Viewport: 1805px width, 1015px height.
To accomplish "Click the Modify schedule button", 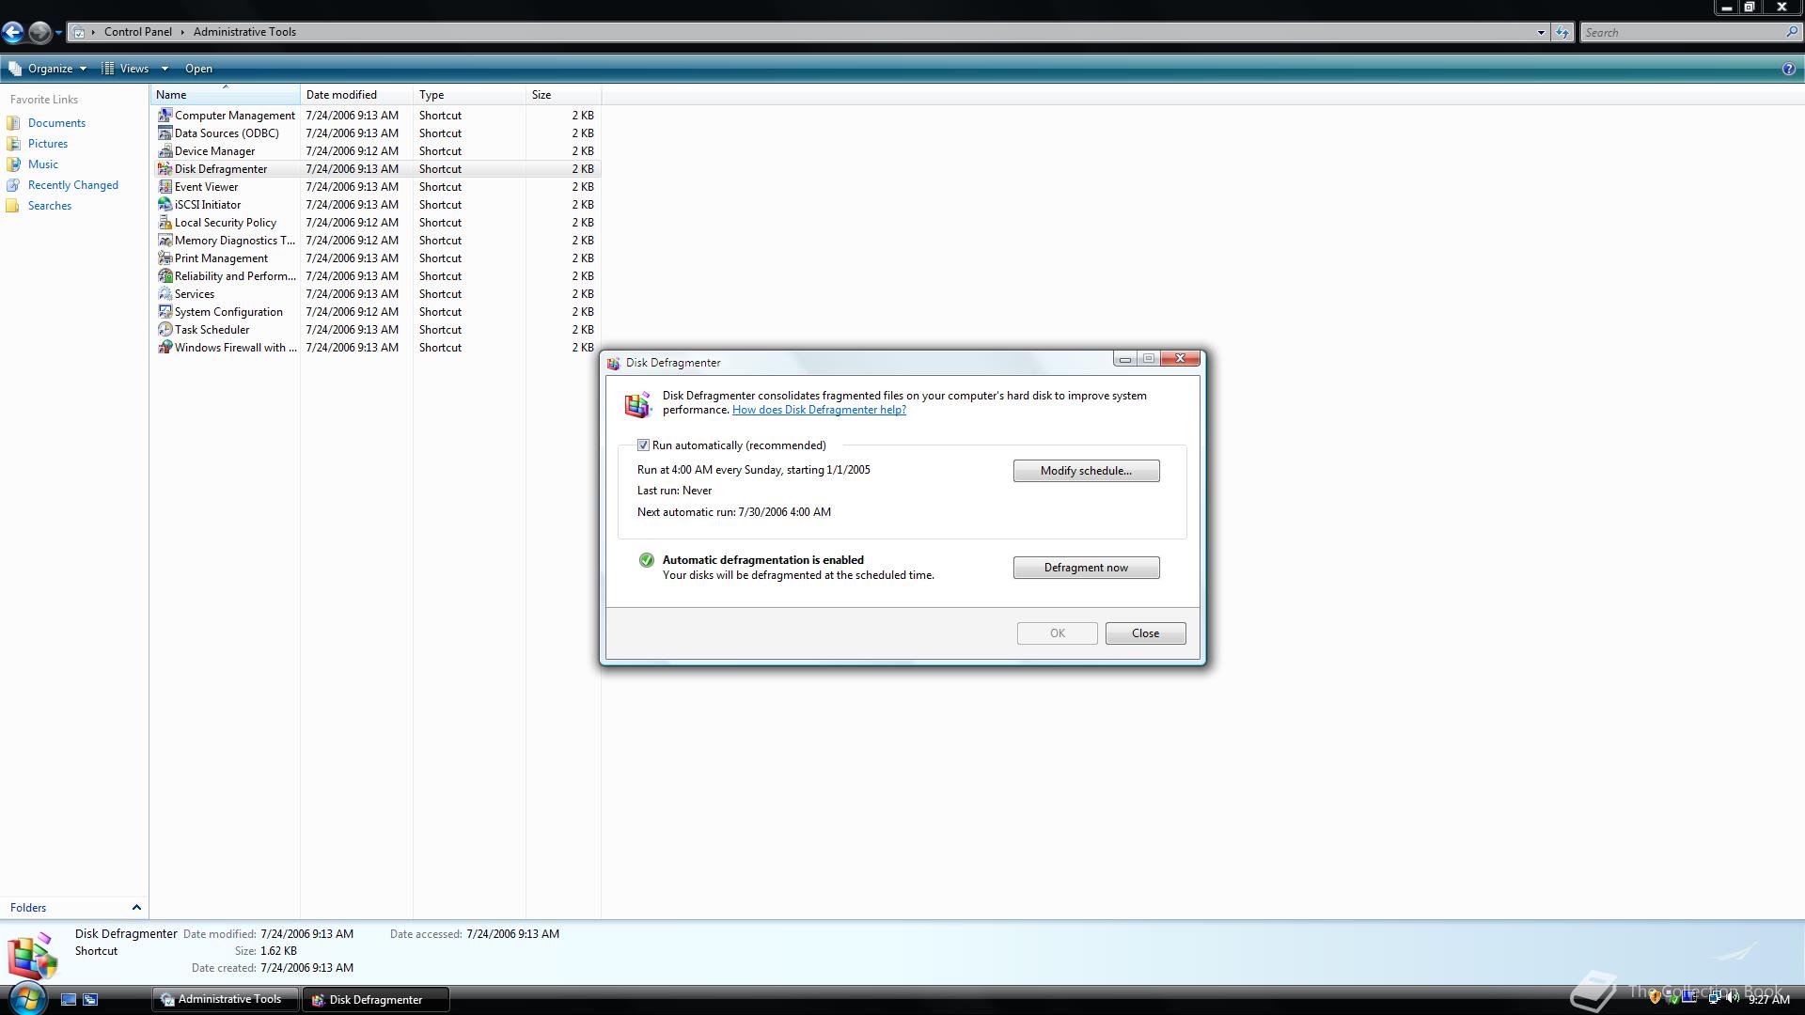I will [x=1086, y=471].
